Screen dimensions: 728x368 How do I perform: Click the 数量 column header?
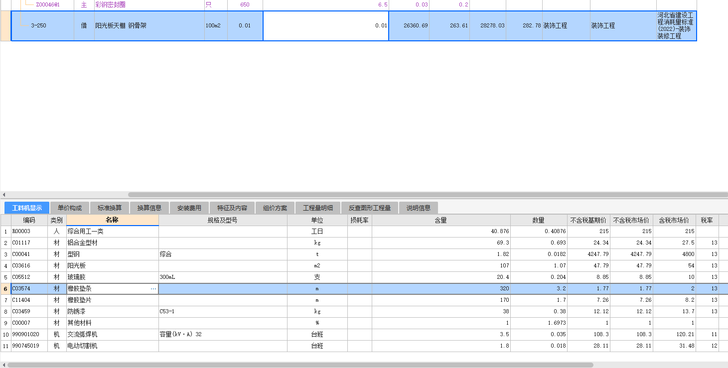(539, 220)
